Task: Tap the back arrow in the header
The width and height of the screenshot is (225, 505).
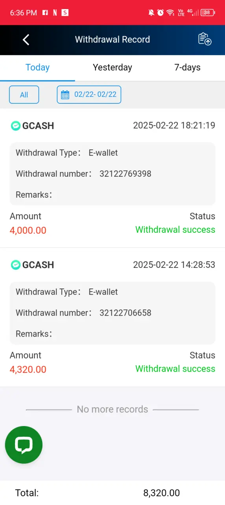Action: pyautogui.click(x=26, y=39)
